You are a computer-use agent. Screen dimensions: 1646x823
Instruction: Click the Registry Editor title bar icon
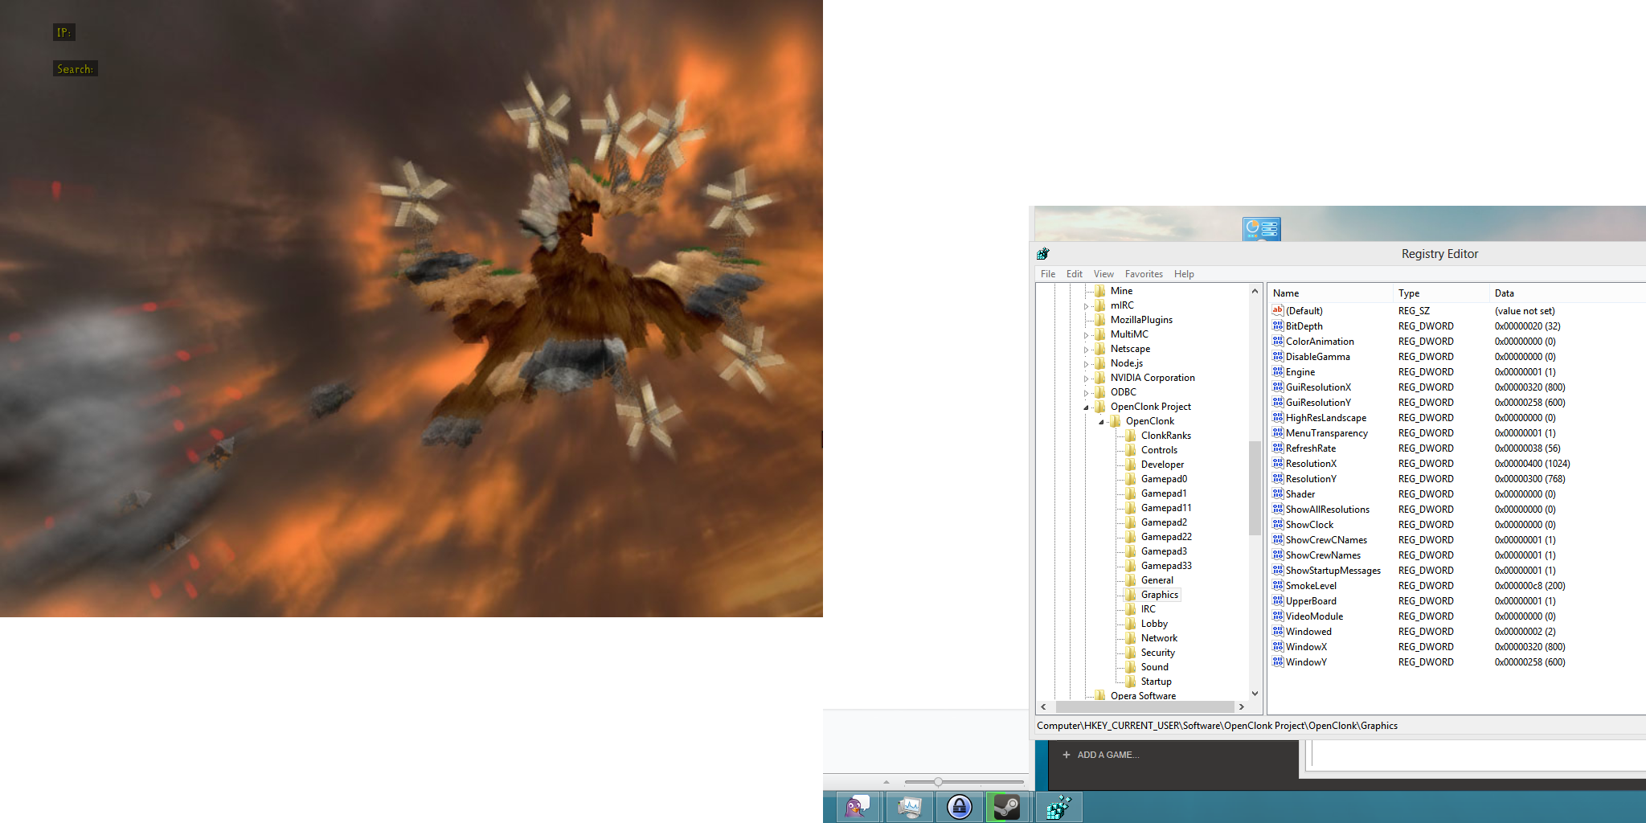pyautogui.click(x=1043, y=254)
